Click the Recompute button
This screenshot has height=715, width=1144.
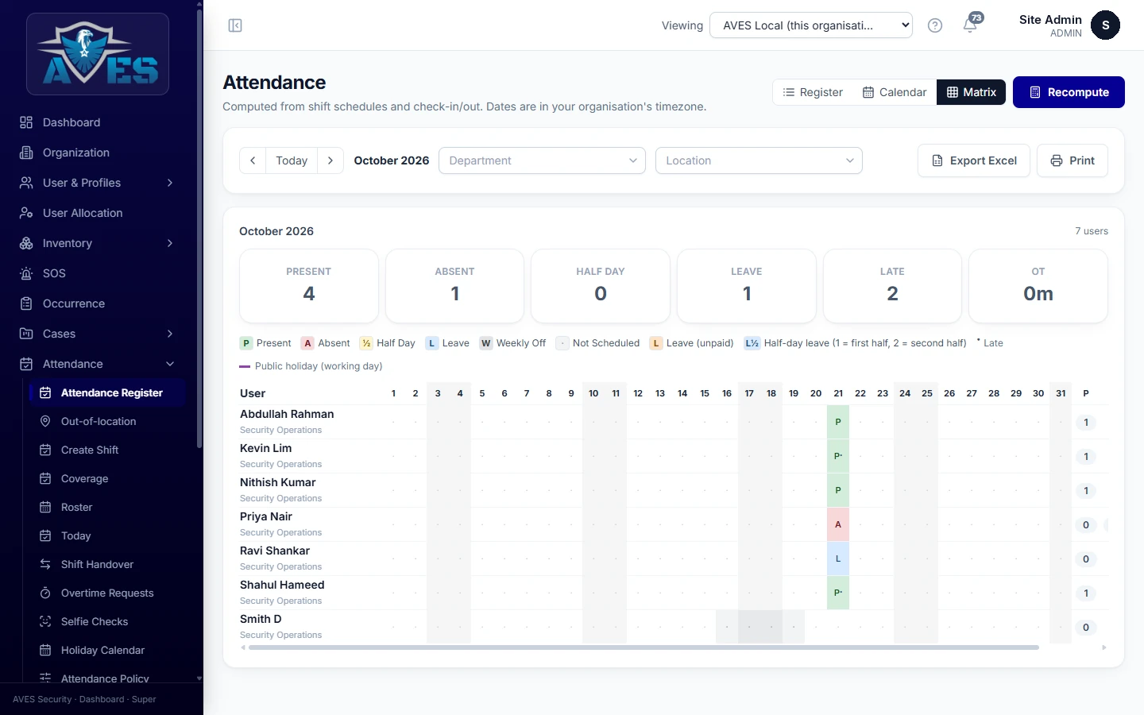pyautogui.click(x=1069, y=92)
